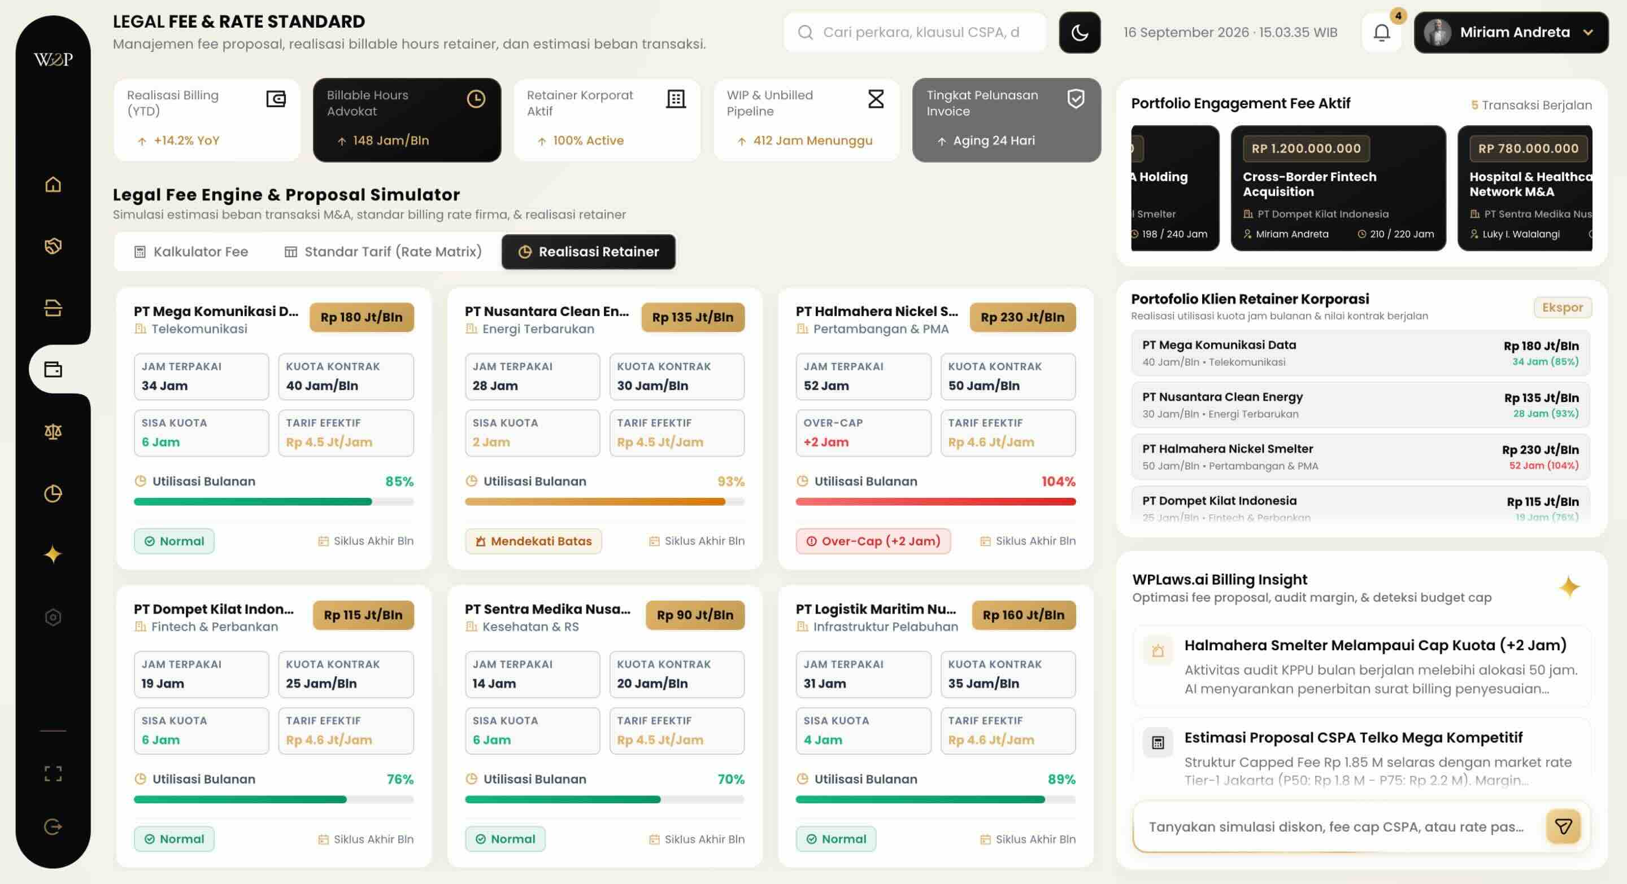The height and width of the screenshot is (884, 1627).
Task: Open Miriam Andreta profile dropdown
Action: point(1511,32)
